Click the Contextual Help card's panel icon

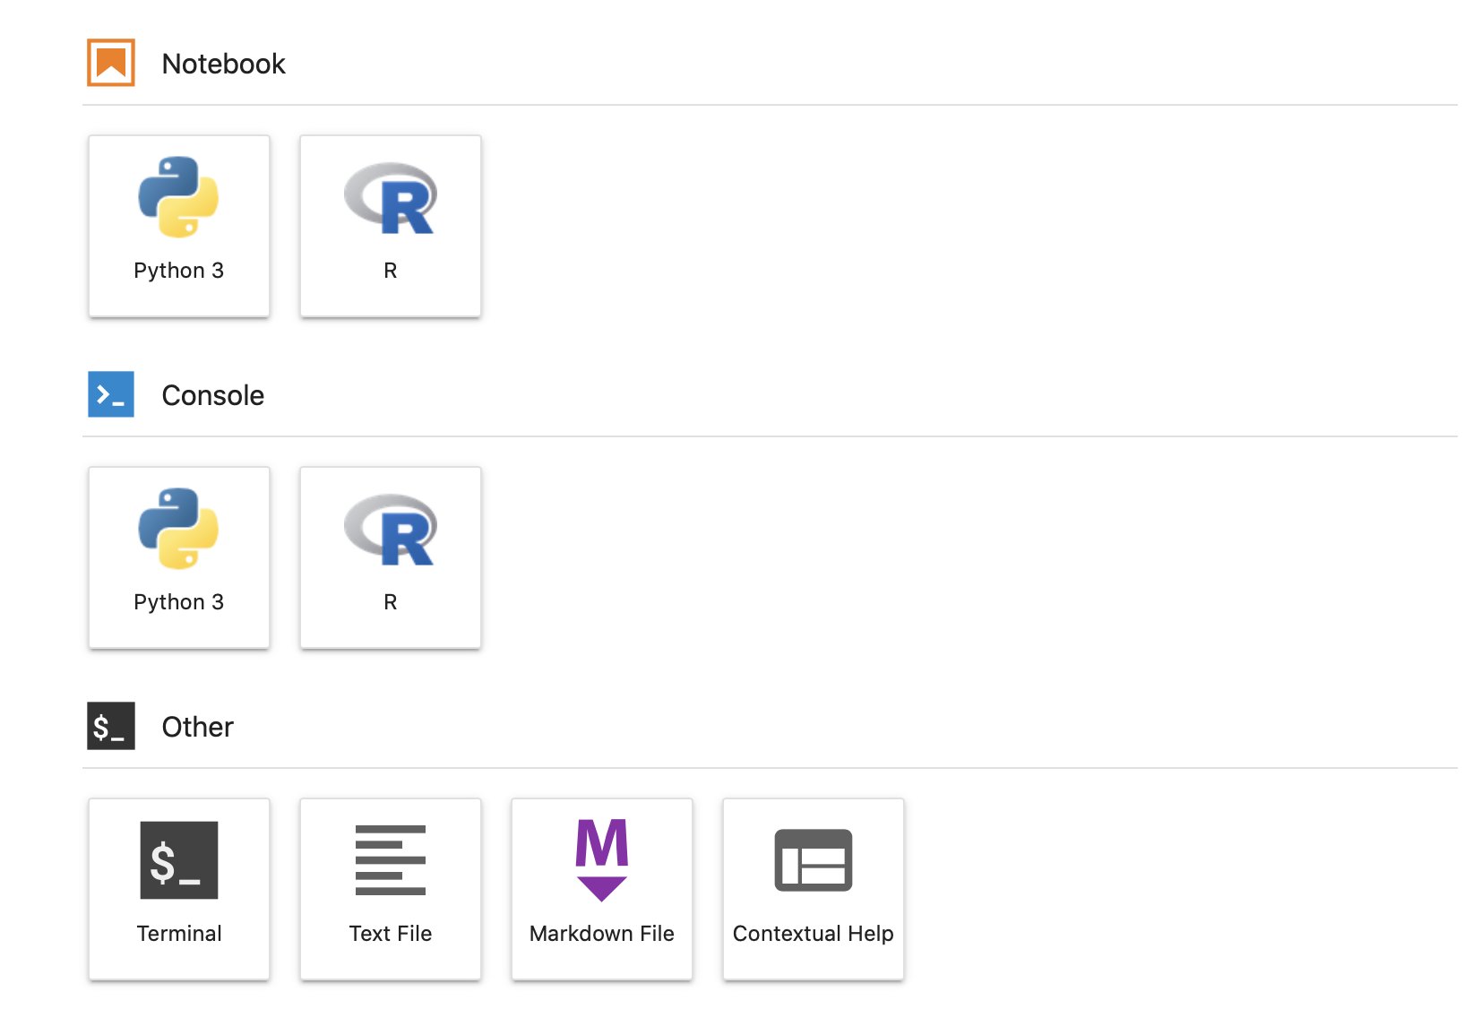click(x=812, y=859)
